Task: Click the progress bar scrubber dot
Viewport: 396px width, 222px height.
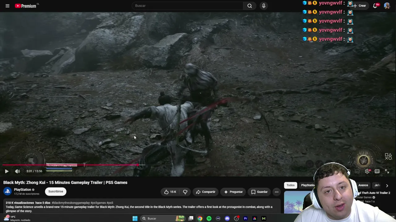Action: click(x=138, y=165)
